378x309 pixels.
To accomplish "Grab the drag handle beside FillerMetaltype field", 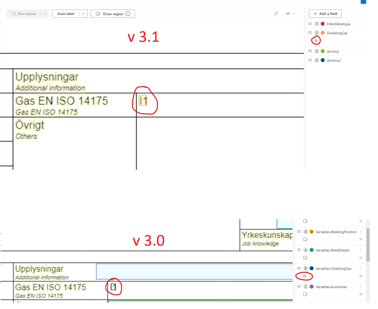I will (x=310, y=23).
